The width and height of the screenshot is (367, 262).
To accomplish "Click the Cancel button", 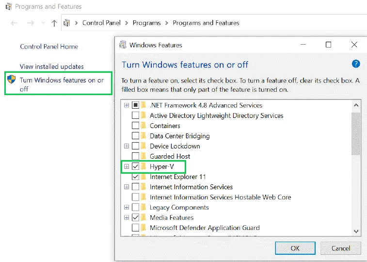I will click(341, 248).
